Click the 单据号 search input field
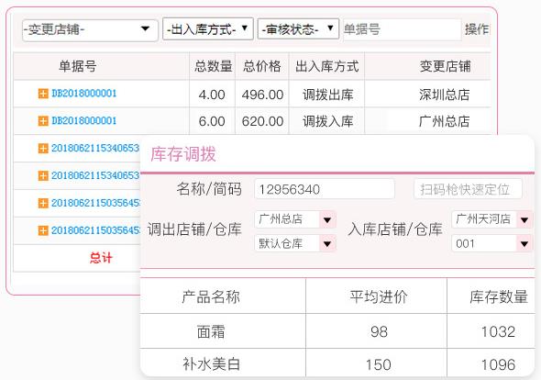This screenshot has width=541, height=380. coord(403,29)
